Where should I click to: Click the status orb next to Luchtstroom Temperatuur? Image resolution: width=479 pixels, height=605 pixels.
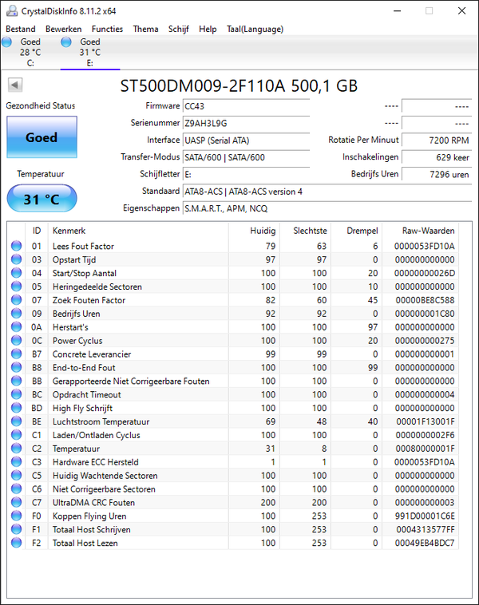click(17, 421)
